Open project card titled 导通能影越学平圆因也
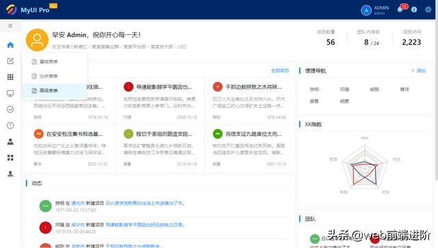This screenshot has width=438, height=248. click(160, 101)
